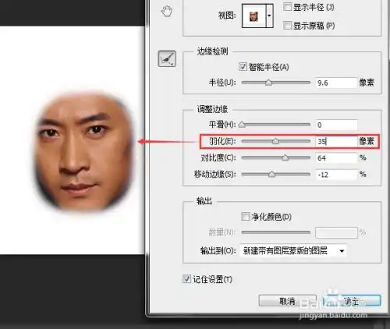390x329 pixels.
Task: Click the 移动边缘(S) slider handle
Action: 271,174
